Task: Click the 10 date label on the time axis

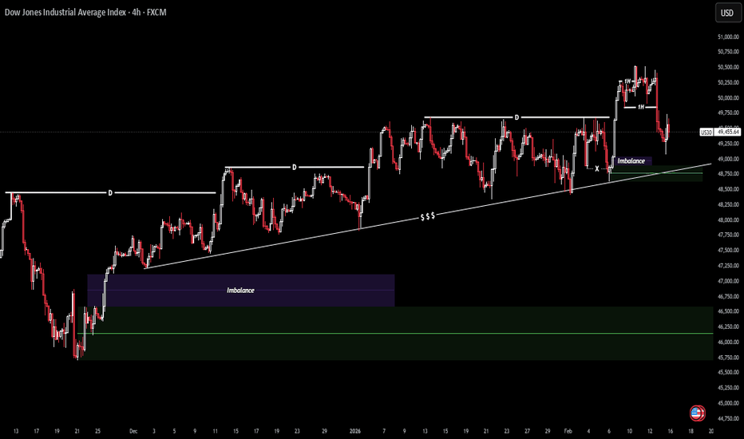Action: (x=629, y=431)
